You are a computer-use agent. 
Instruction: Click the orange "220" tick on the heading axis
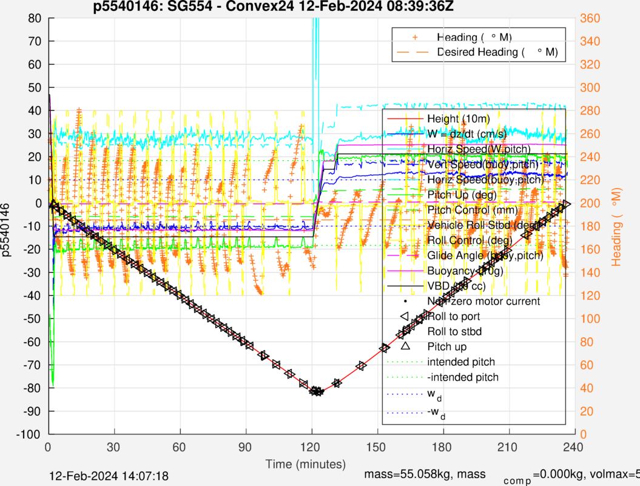click(x=590, y=180)
